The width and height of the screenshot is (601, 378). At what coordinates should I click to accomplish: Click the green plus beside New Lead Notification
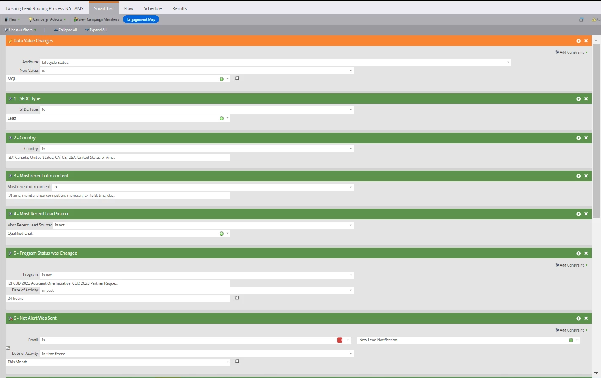571,340
